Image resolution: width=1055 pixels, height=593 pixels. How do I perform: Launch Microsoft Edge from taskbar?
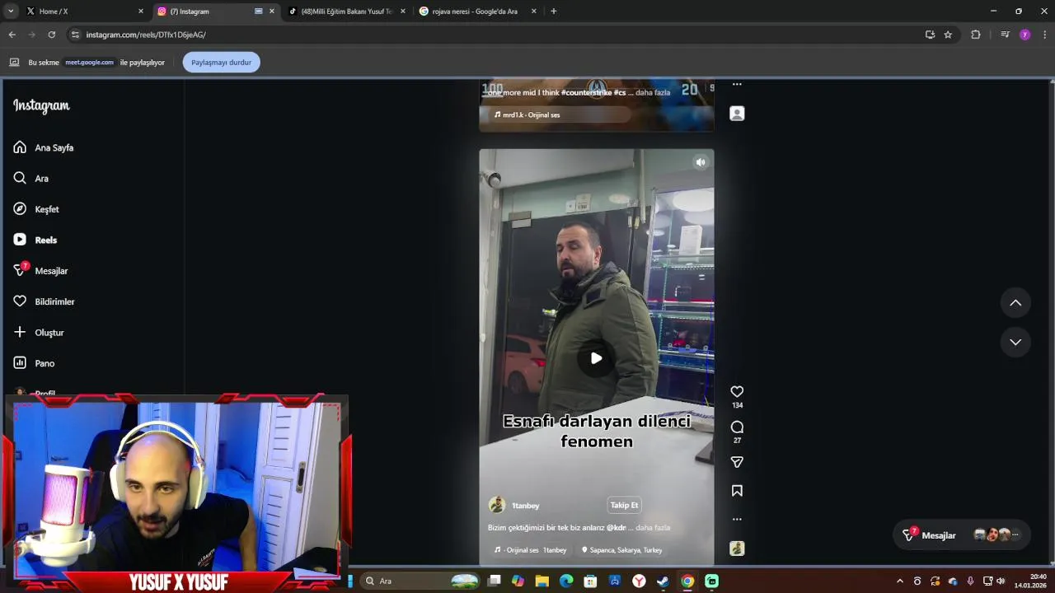coord(566,581)
